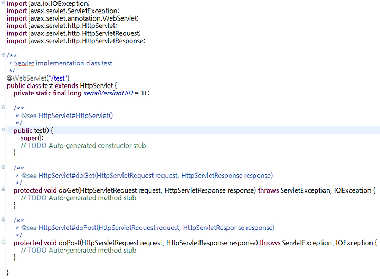Click the TODO comment inside doPost
Image resolution: width=380 pixels, height=279 pixels.
click(x=78, y=250)
